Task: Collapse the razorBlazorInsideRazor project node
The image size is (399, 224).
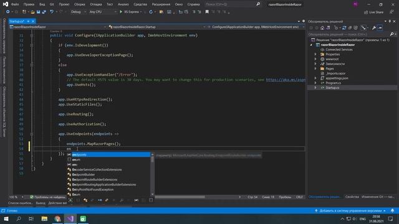Action: 311,45
